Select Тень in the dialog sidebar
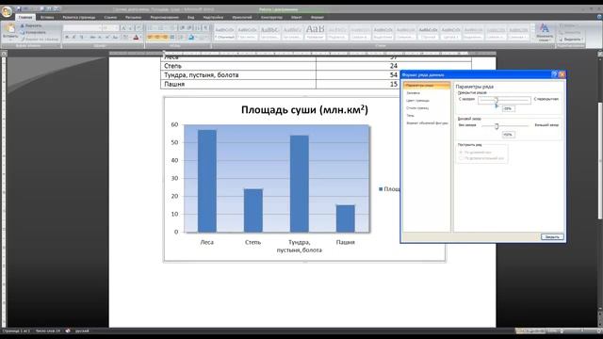The image size is (603, 339). pyautogui.click(x=411, y=115)
